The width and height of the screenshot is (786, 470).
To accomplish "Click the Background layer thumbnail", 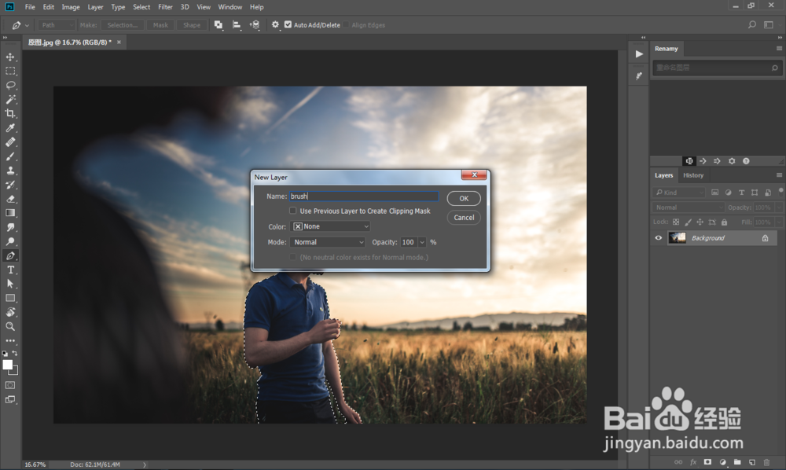I will tap(678, 238).
